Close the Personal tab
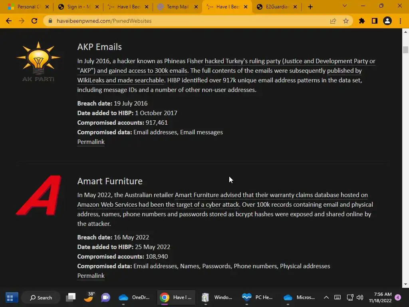Viewport: 409px width, 307px height. point(47,7)
